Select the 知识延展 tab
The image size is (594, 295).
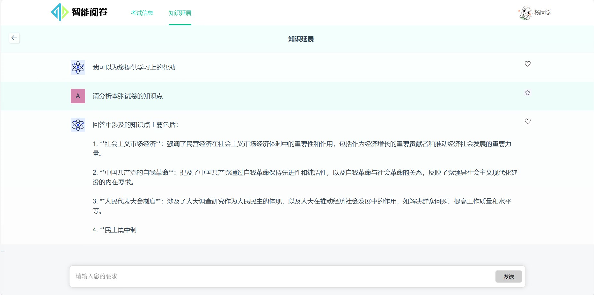point(180,13)
